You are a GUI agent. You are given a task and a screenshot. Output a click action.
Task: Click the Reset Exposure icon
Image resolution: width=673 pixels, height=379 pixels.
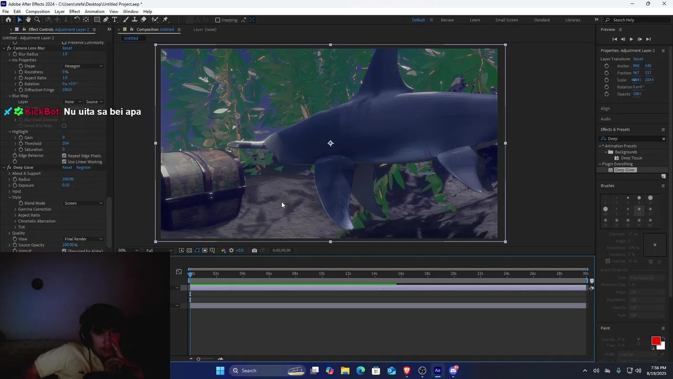[231, 251]
